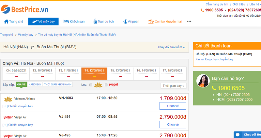Click the support agent avatar photo
The width and height of the screenshot is (261, 138).
point(203,81)
